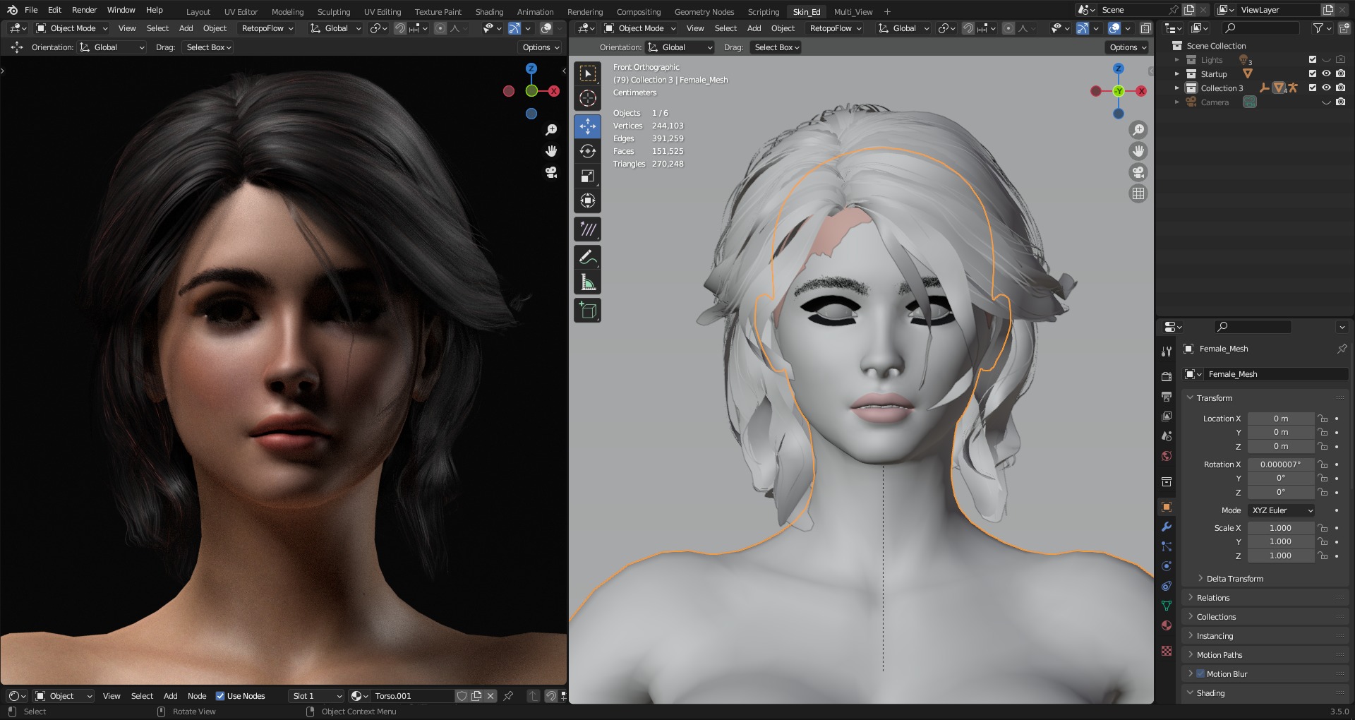Open the Drag Select Box option in the left viewport

coord(208,47)
